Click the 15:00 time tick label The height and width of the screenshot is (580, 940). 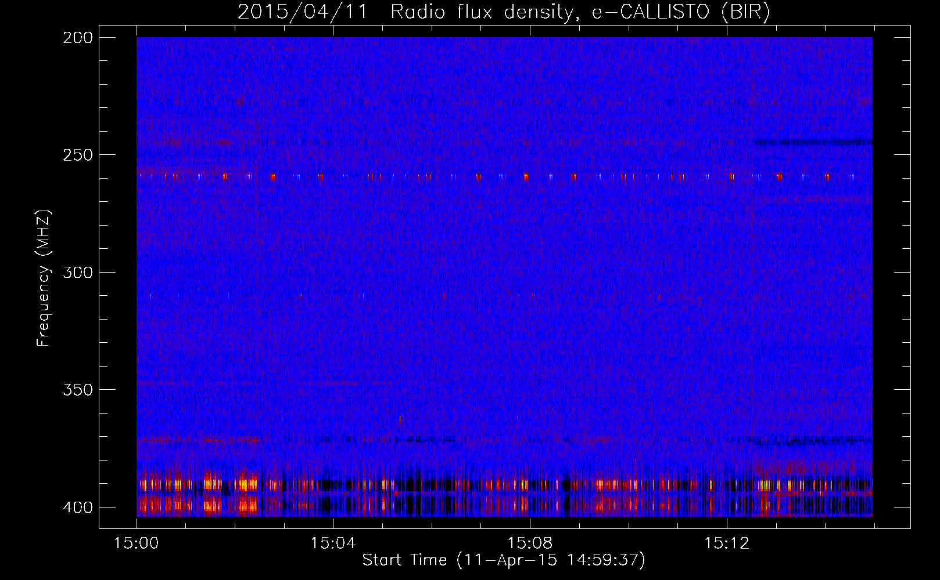coord(137,543)
